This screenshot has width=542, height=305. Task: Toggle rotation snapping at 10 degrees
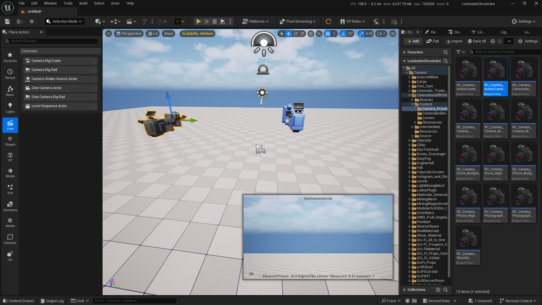click(343, 34)
